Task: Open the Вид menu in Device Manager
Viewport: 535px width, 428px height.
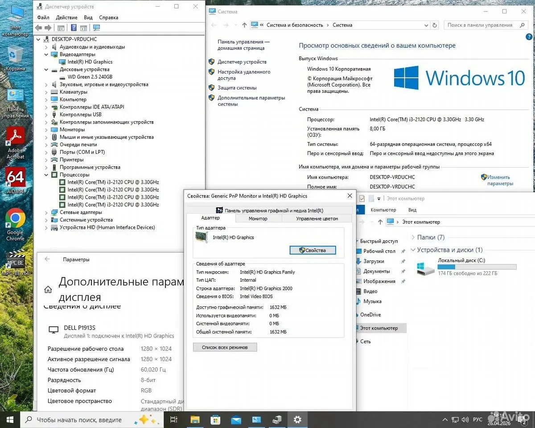Action: point(88,17)
